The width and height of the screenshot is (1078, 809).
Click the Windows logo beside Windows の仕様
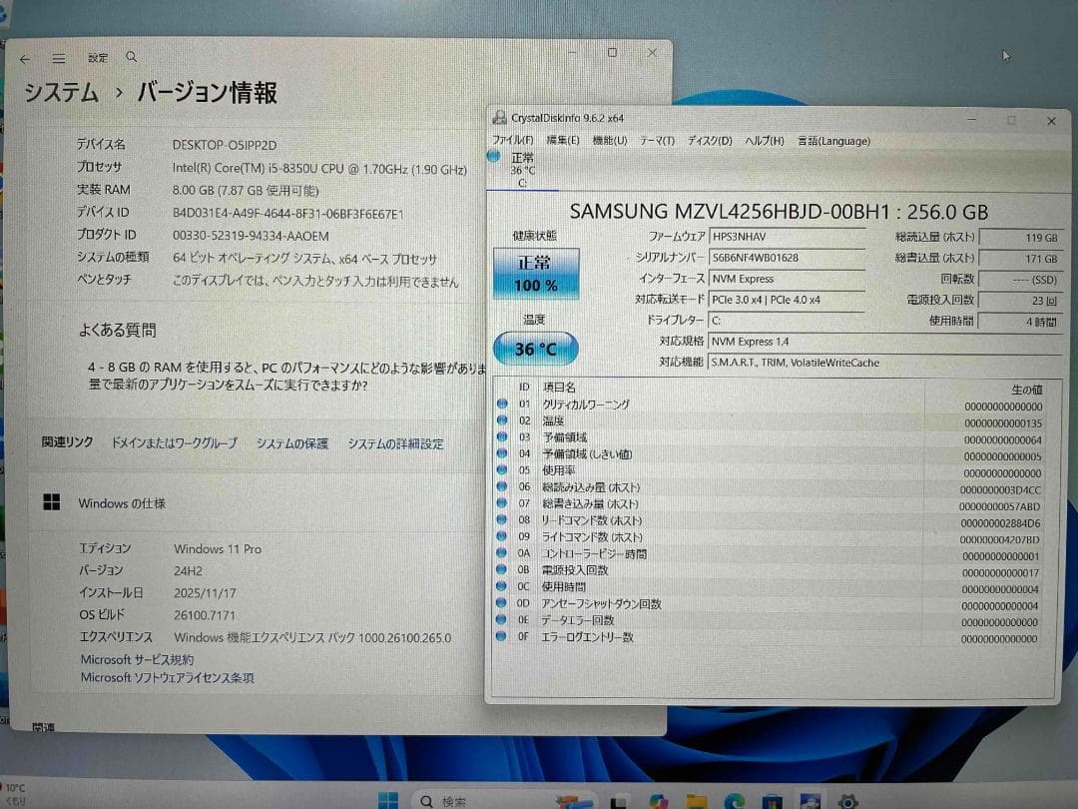tap(52, 502)
